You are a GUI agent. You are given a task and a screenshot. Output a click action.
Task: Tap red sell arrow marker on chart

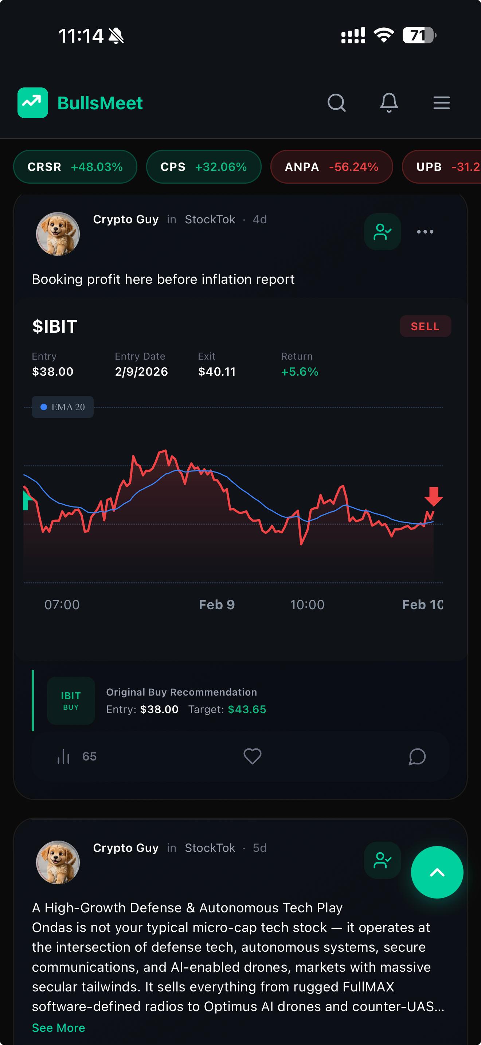click(433, 497)
